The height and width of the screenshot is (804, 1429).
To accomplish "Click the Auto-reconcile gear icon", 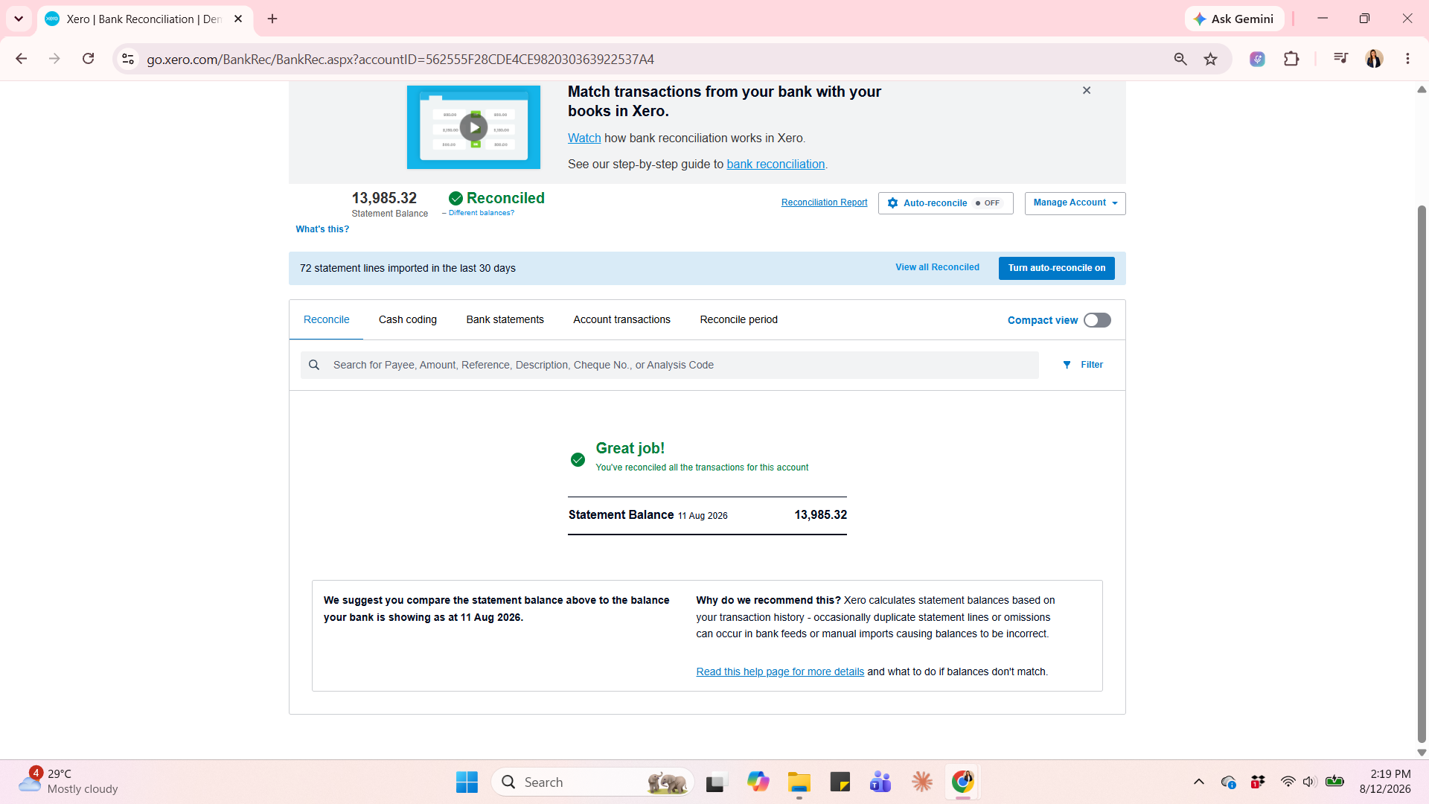I will tap(892, 203).
